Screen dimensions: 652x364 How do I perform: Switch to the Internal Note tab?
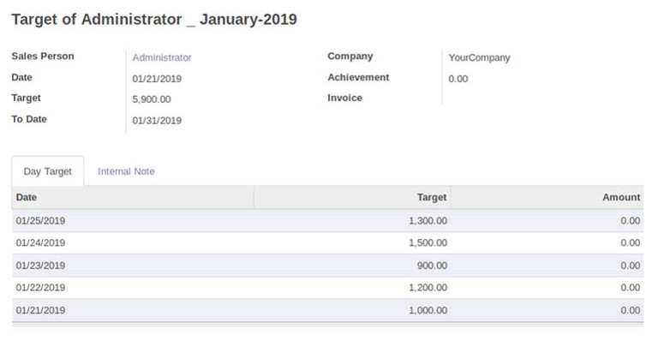[x=126, y=171]
